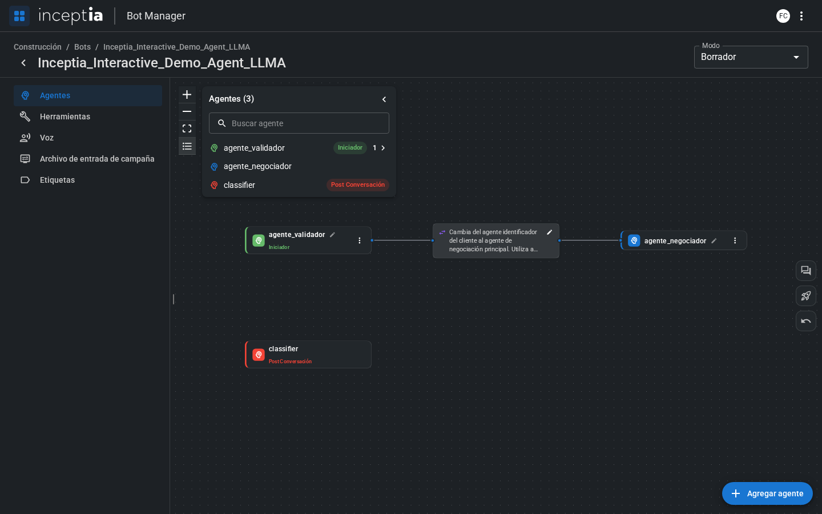This screenshot has width=822, height=514.
Task: Select Voz in the sidebar
Action: 88,138
